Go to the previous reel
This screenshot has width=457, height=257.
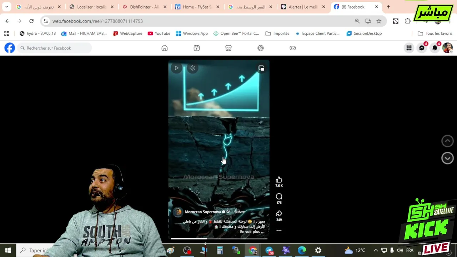[447, 141]
